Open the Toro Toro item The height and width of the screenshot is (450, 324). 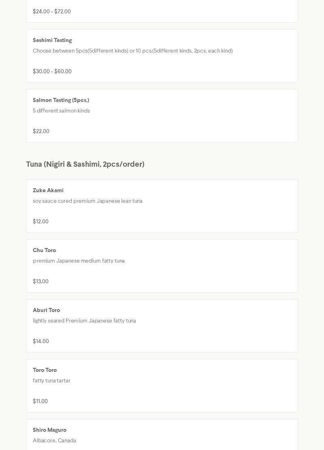tap(45, 370)
